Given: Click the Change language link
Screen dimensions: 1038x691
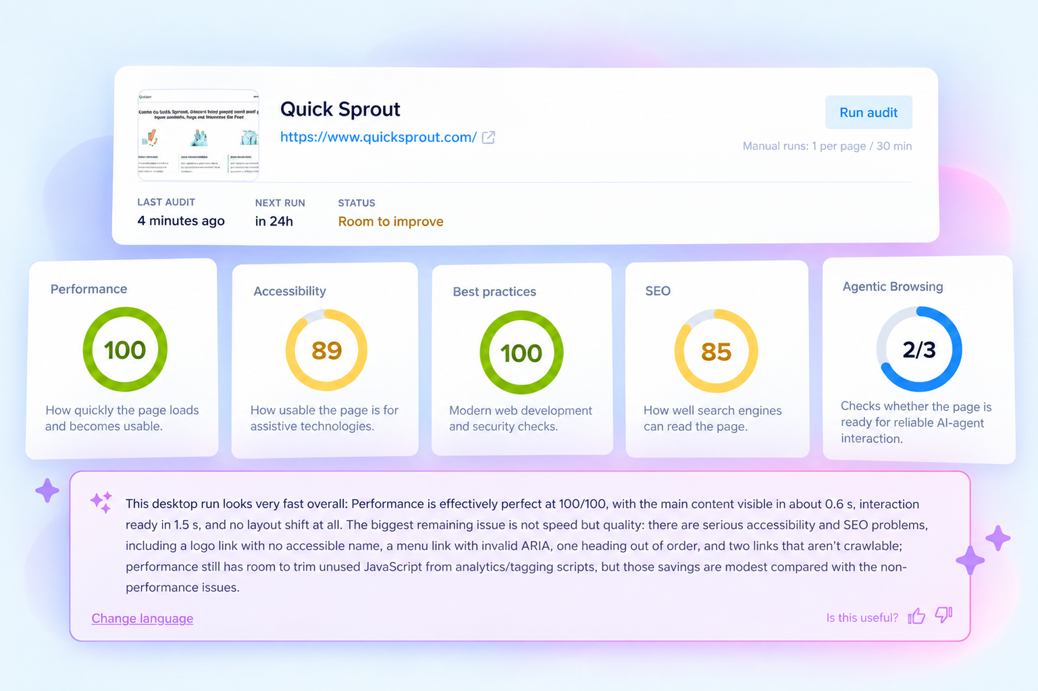Looking at the screenshot, I should [x=142, y=618].
